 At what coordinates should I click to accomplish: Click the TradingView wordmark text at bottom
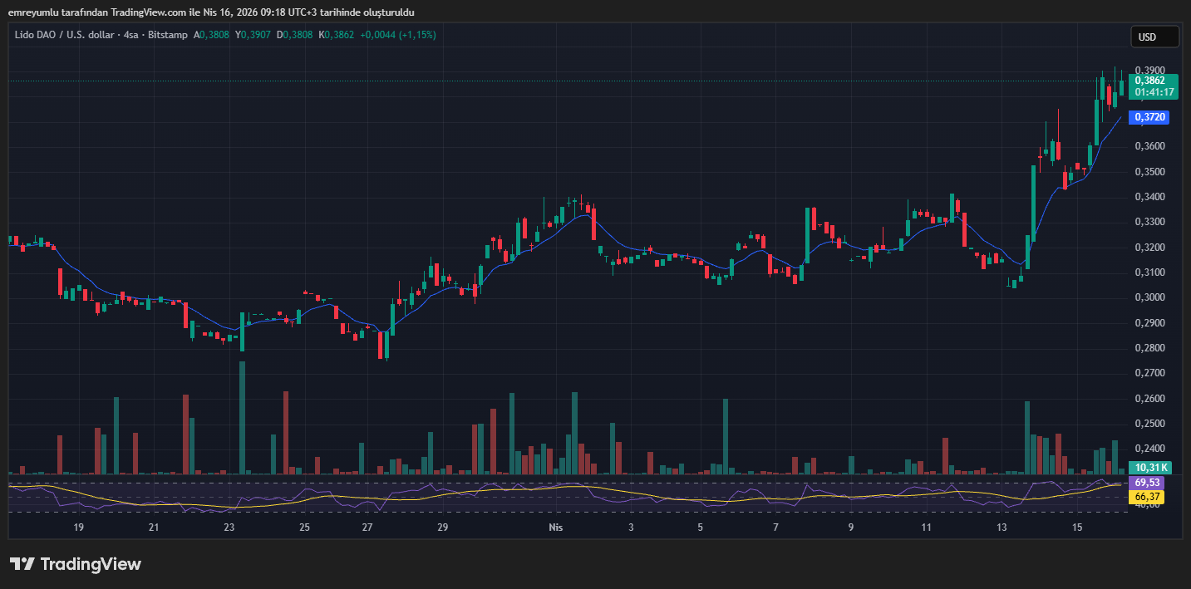91,565
